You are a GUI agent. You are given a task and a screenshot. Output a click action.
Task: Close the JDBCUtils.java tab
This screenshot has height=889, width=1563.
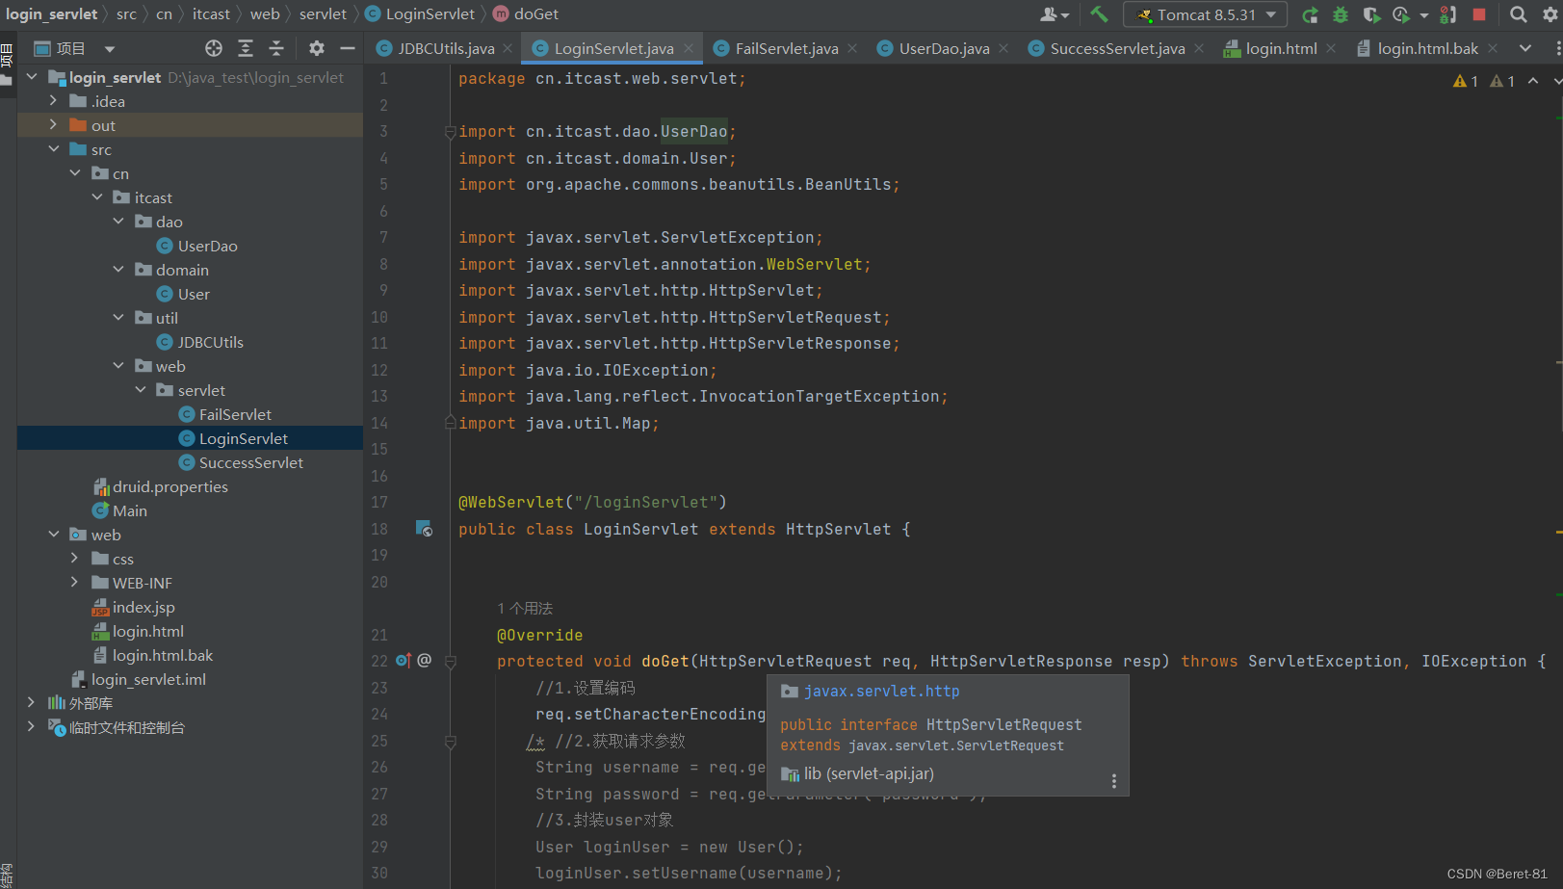click(x=508, y=48)
